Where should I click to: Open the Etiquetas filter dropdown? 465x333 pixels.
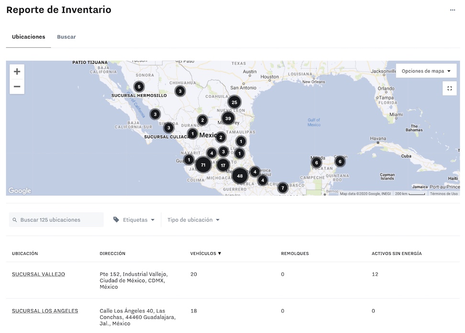[x=134, y=220]
